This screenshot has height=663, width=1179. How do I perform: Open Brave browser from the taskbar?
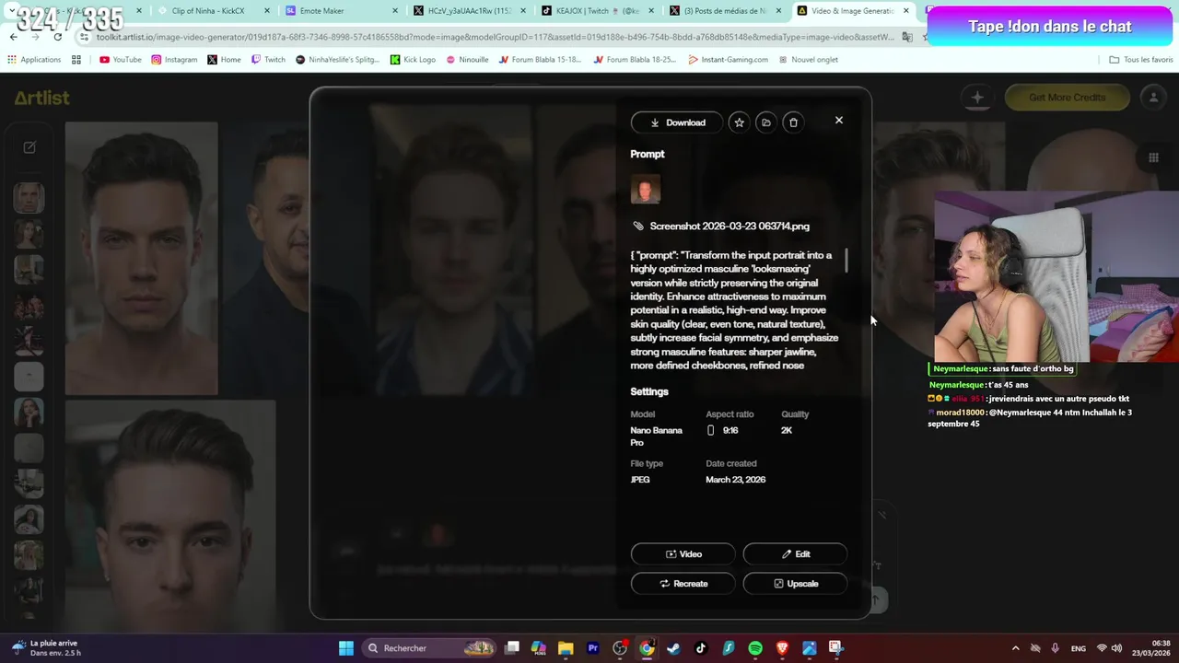pos(782,648)
